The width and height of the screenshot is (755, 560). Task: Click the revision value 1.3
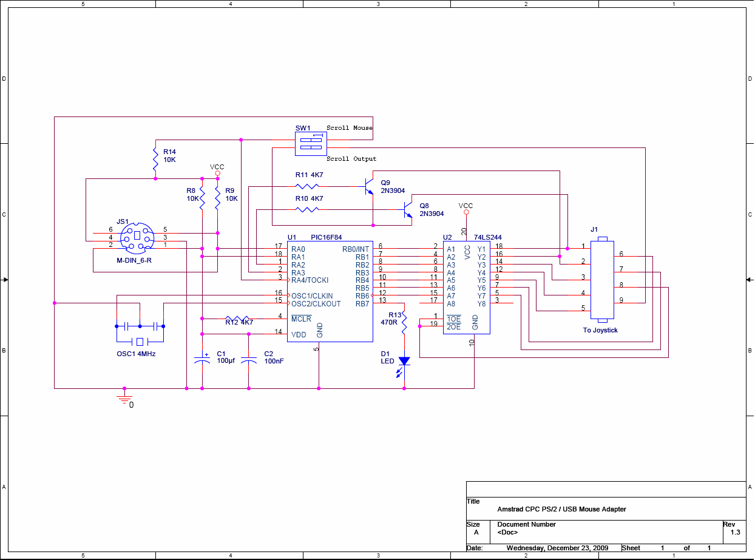point(735,532)
